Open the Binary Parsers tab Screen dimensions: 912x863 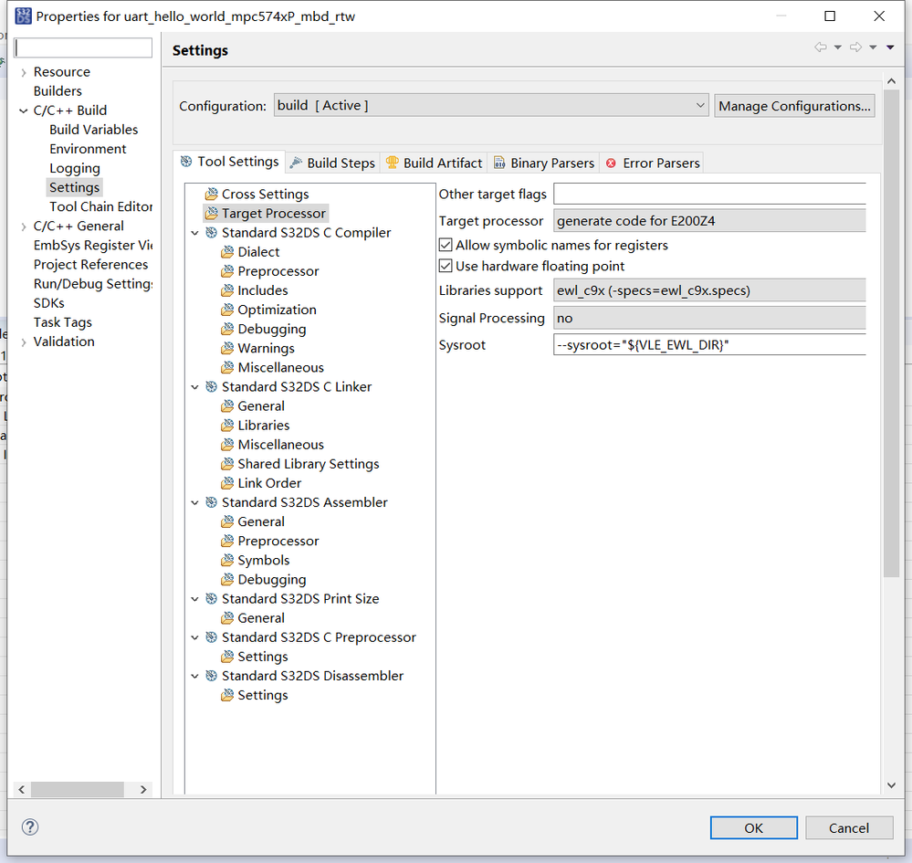point(544,163)
